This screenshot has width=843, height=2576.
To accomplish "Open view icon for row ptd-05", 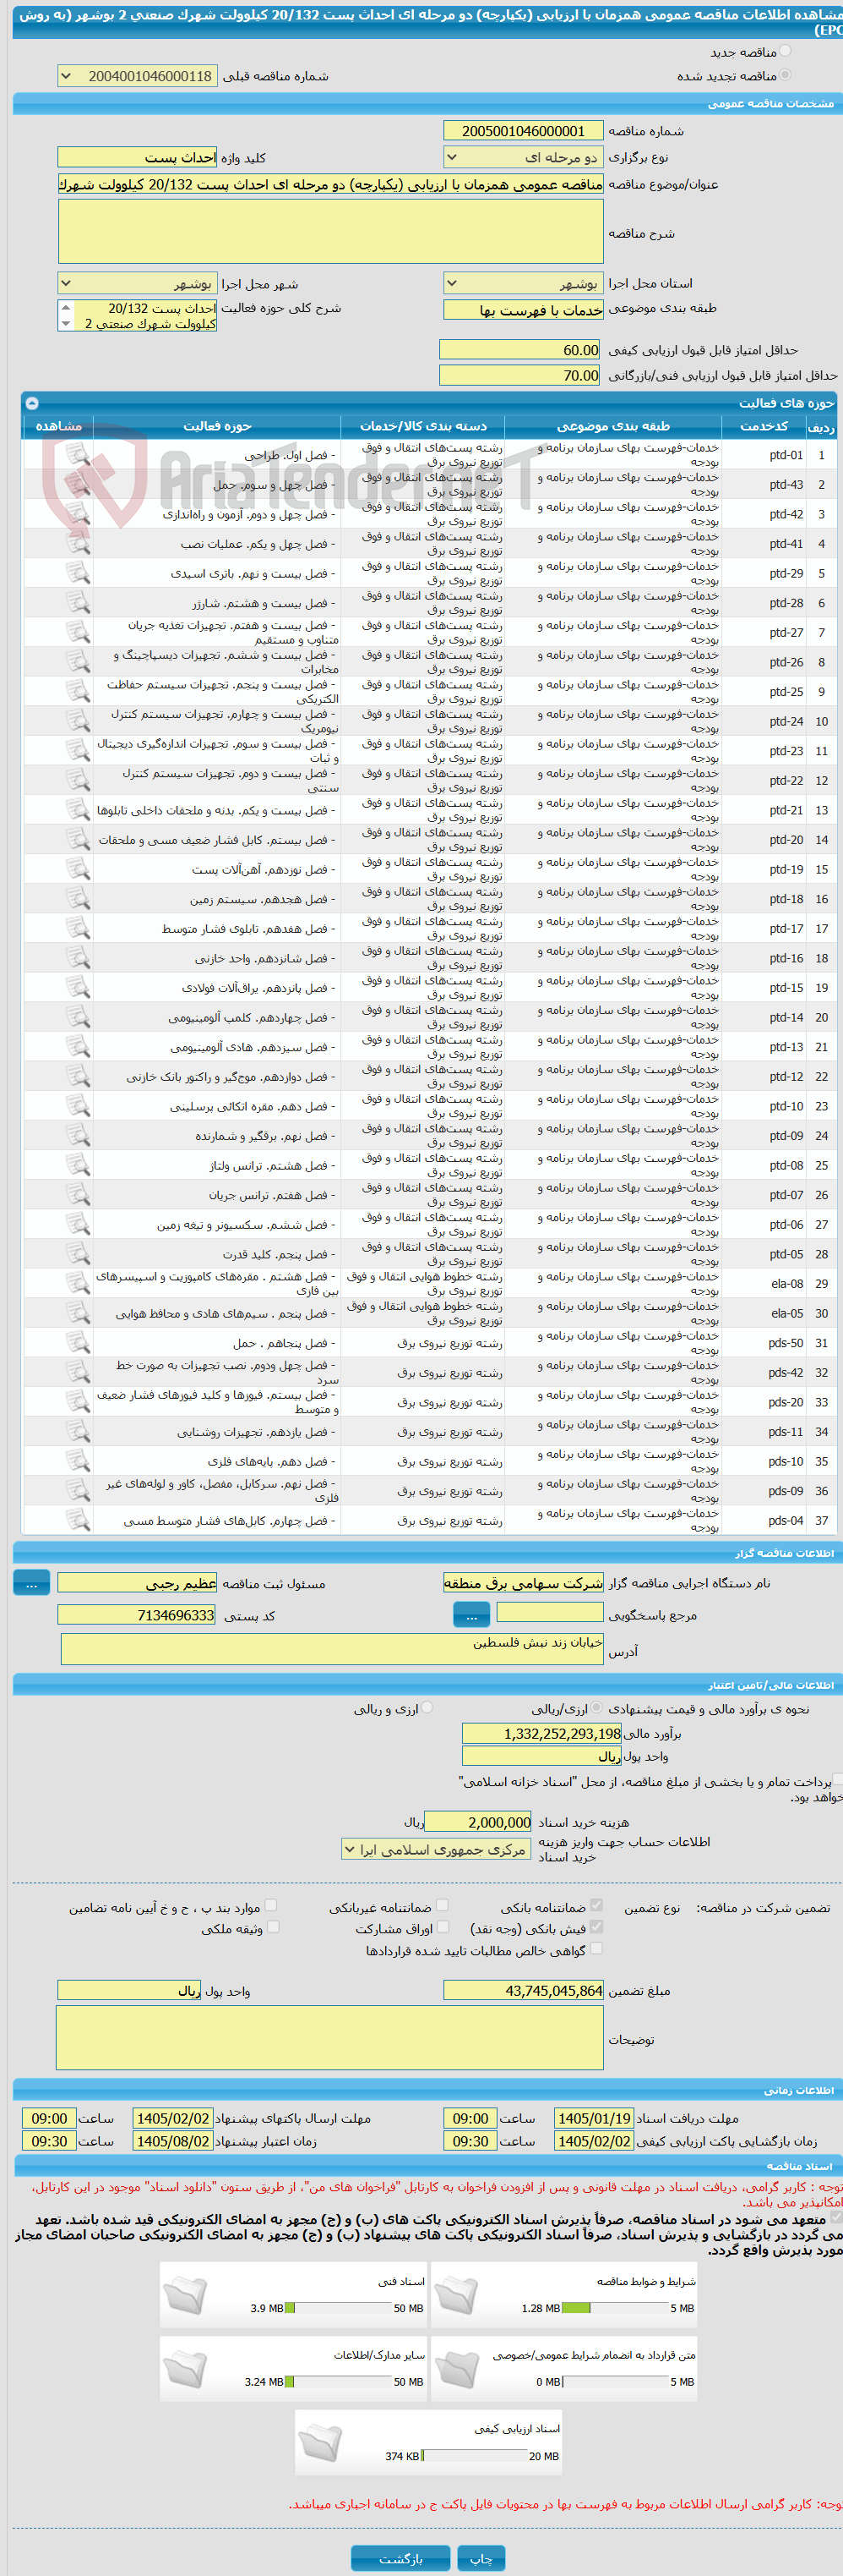I will click(77, 1254).
